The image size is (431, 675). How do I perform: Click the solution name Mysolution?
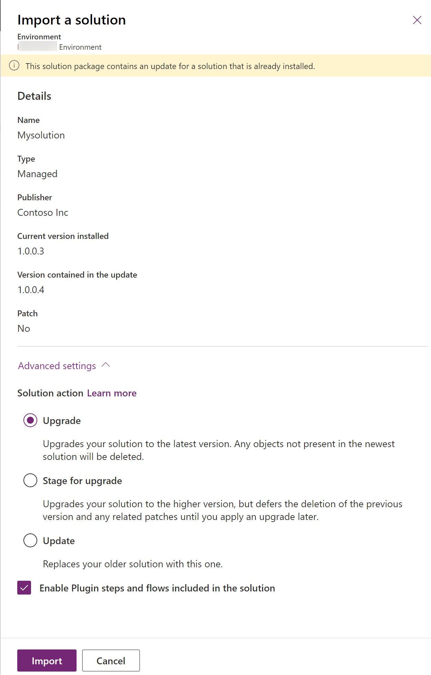click(41, 135)
